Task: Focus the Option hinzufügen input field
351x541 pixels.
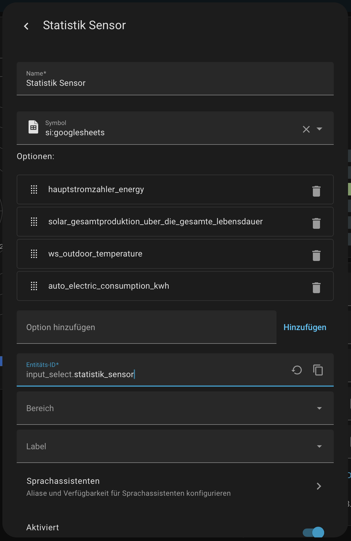Action: (146, 327)
